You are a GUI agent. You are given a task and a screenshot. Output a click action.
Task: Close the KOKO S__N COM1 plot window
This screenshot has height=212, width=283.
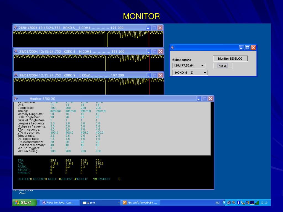161,51
